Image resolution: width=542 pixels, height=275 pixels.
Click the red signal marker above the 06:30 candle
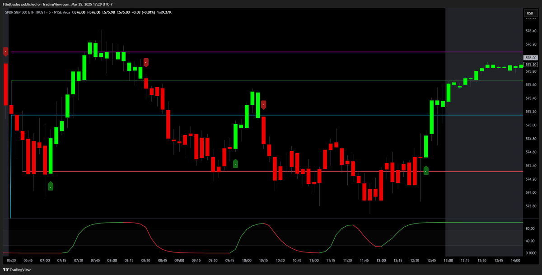tap(5, 51)
